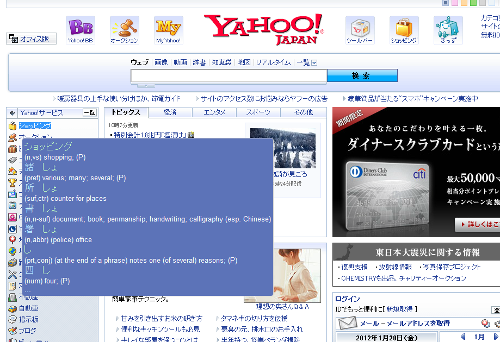Click the mail envelope icon

point(347,323)
